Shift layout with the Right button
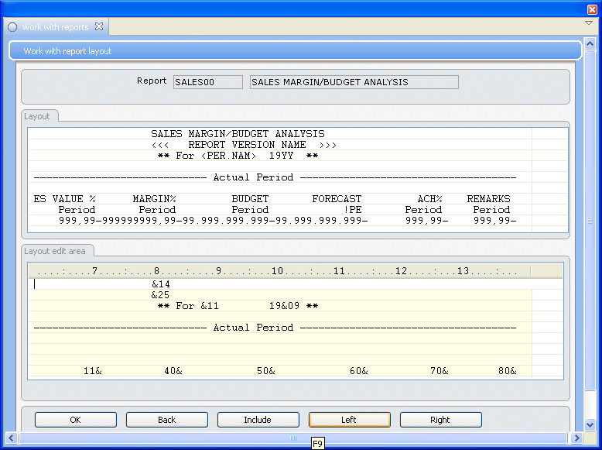Viewport: 602px width, 450px height. [440, 420]
